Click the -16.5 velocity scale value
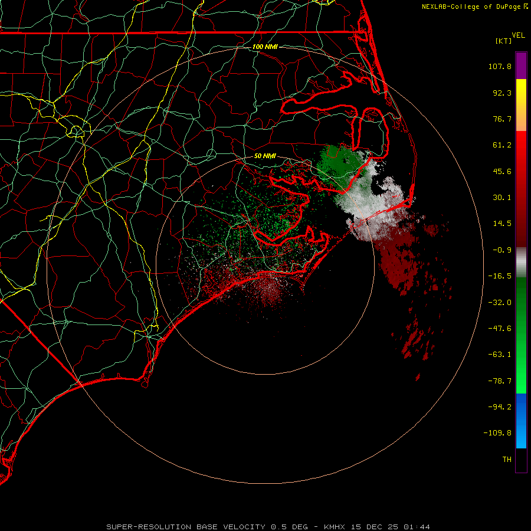The width and height of the screenshot is (531, 531). 500,276
